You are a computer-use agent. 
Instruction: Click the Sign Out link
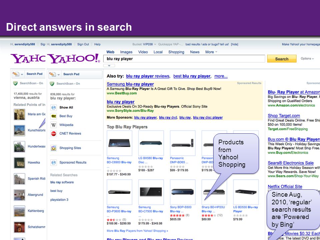coord(83,44)
